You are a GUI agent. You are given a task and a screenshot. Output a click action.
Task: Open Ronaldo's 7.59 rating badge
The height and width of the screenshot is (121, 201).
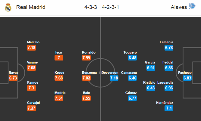[x=86, y=58]
